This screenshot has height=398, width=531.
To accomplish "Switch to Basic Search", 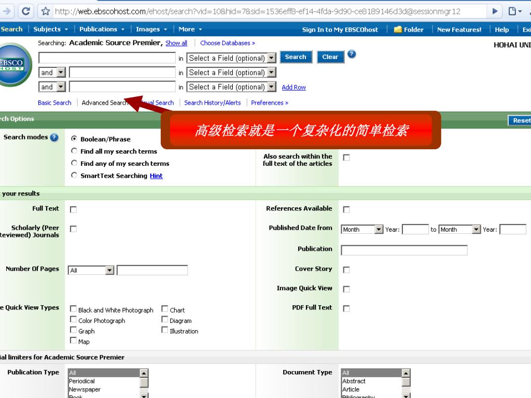I will coord(54,103).
